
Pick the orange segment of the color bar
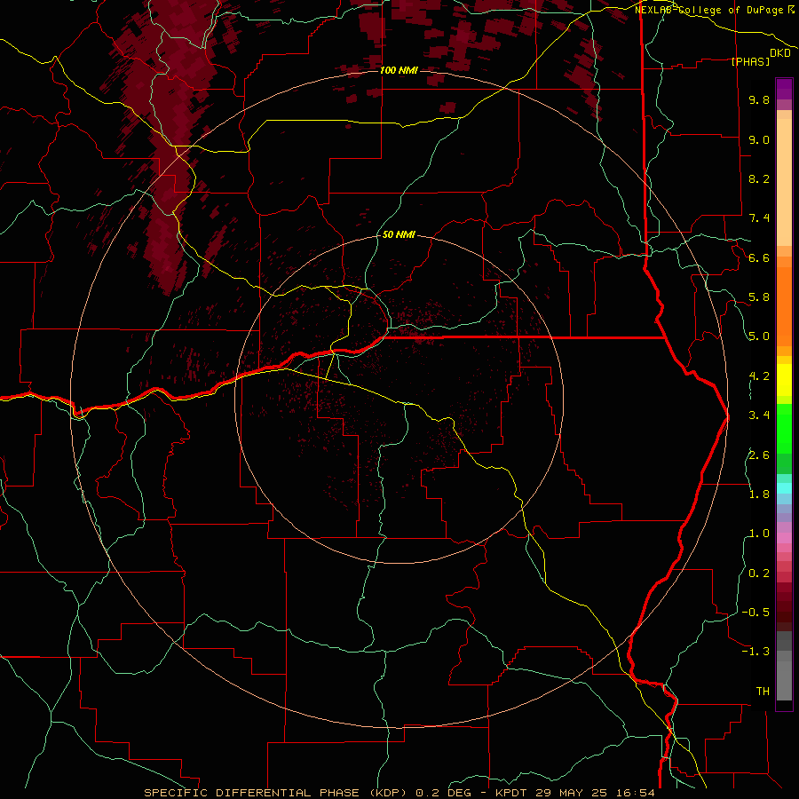tap(784, 305)
